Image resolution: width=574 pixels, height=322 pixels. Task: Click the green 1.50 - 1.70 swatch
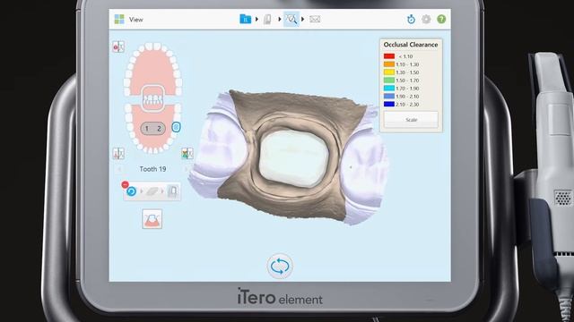389,80
